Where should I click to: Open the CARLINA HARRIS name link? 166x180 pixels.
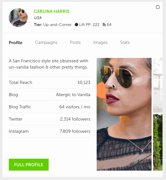click(51, 11)
